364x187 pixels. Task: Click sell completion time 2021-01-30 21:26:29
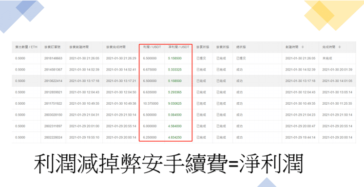(121, 58)
